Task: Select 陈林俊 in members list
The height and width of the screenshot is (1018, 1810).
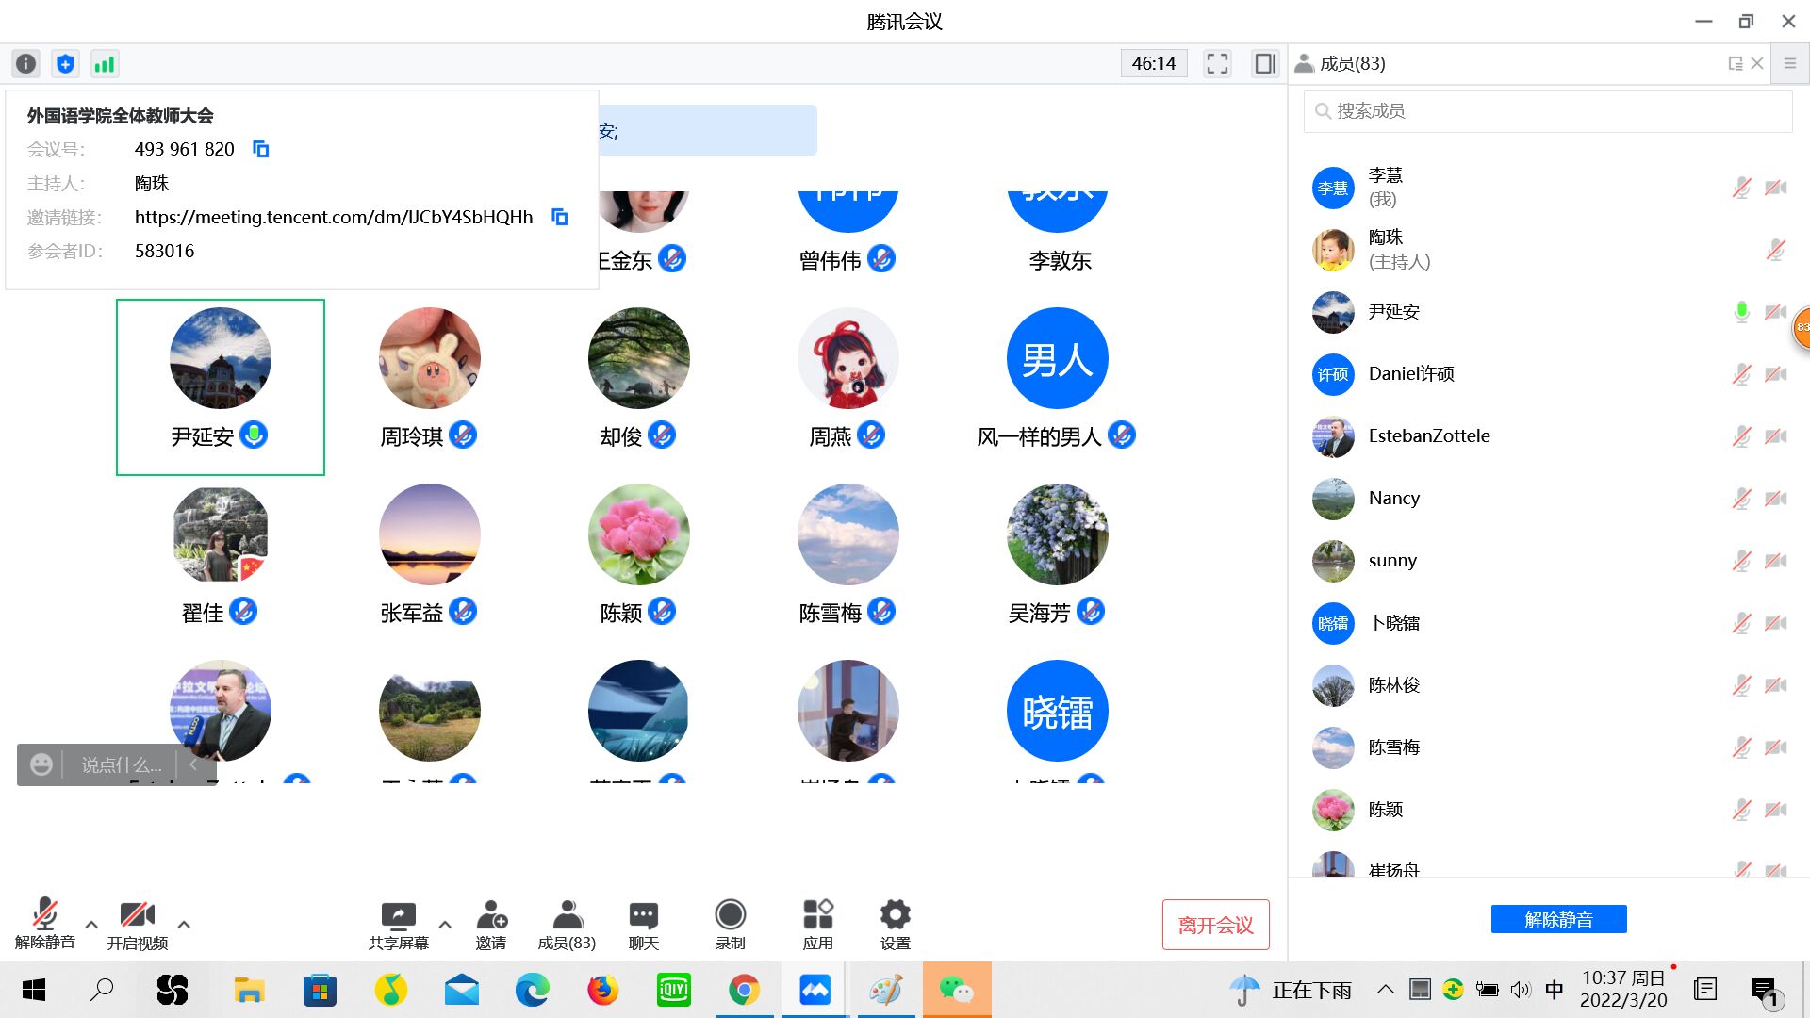Action: [x=1548, y=685]
